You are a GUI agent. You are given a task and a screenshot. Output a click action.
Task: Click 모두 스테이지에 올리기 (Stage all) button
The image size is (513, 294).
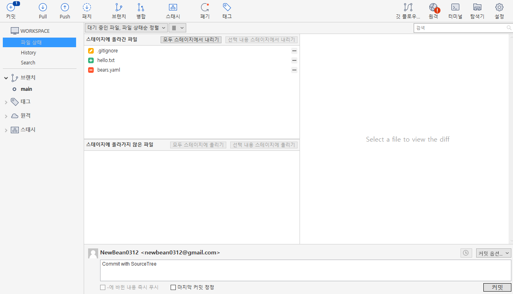pyautogui.click(x=198, y=145)
